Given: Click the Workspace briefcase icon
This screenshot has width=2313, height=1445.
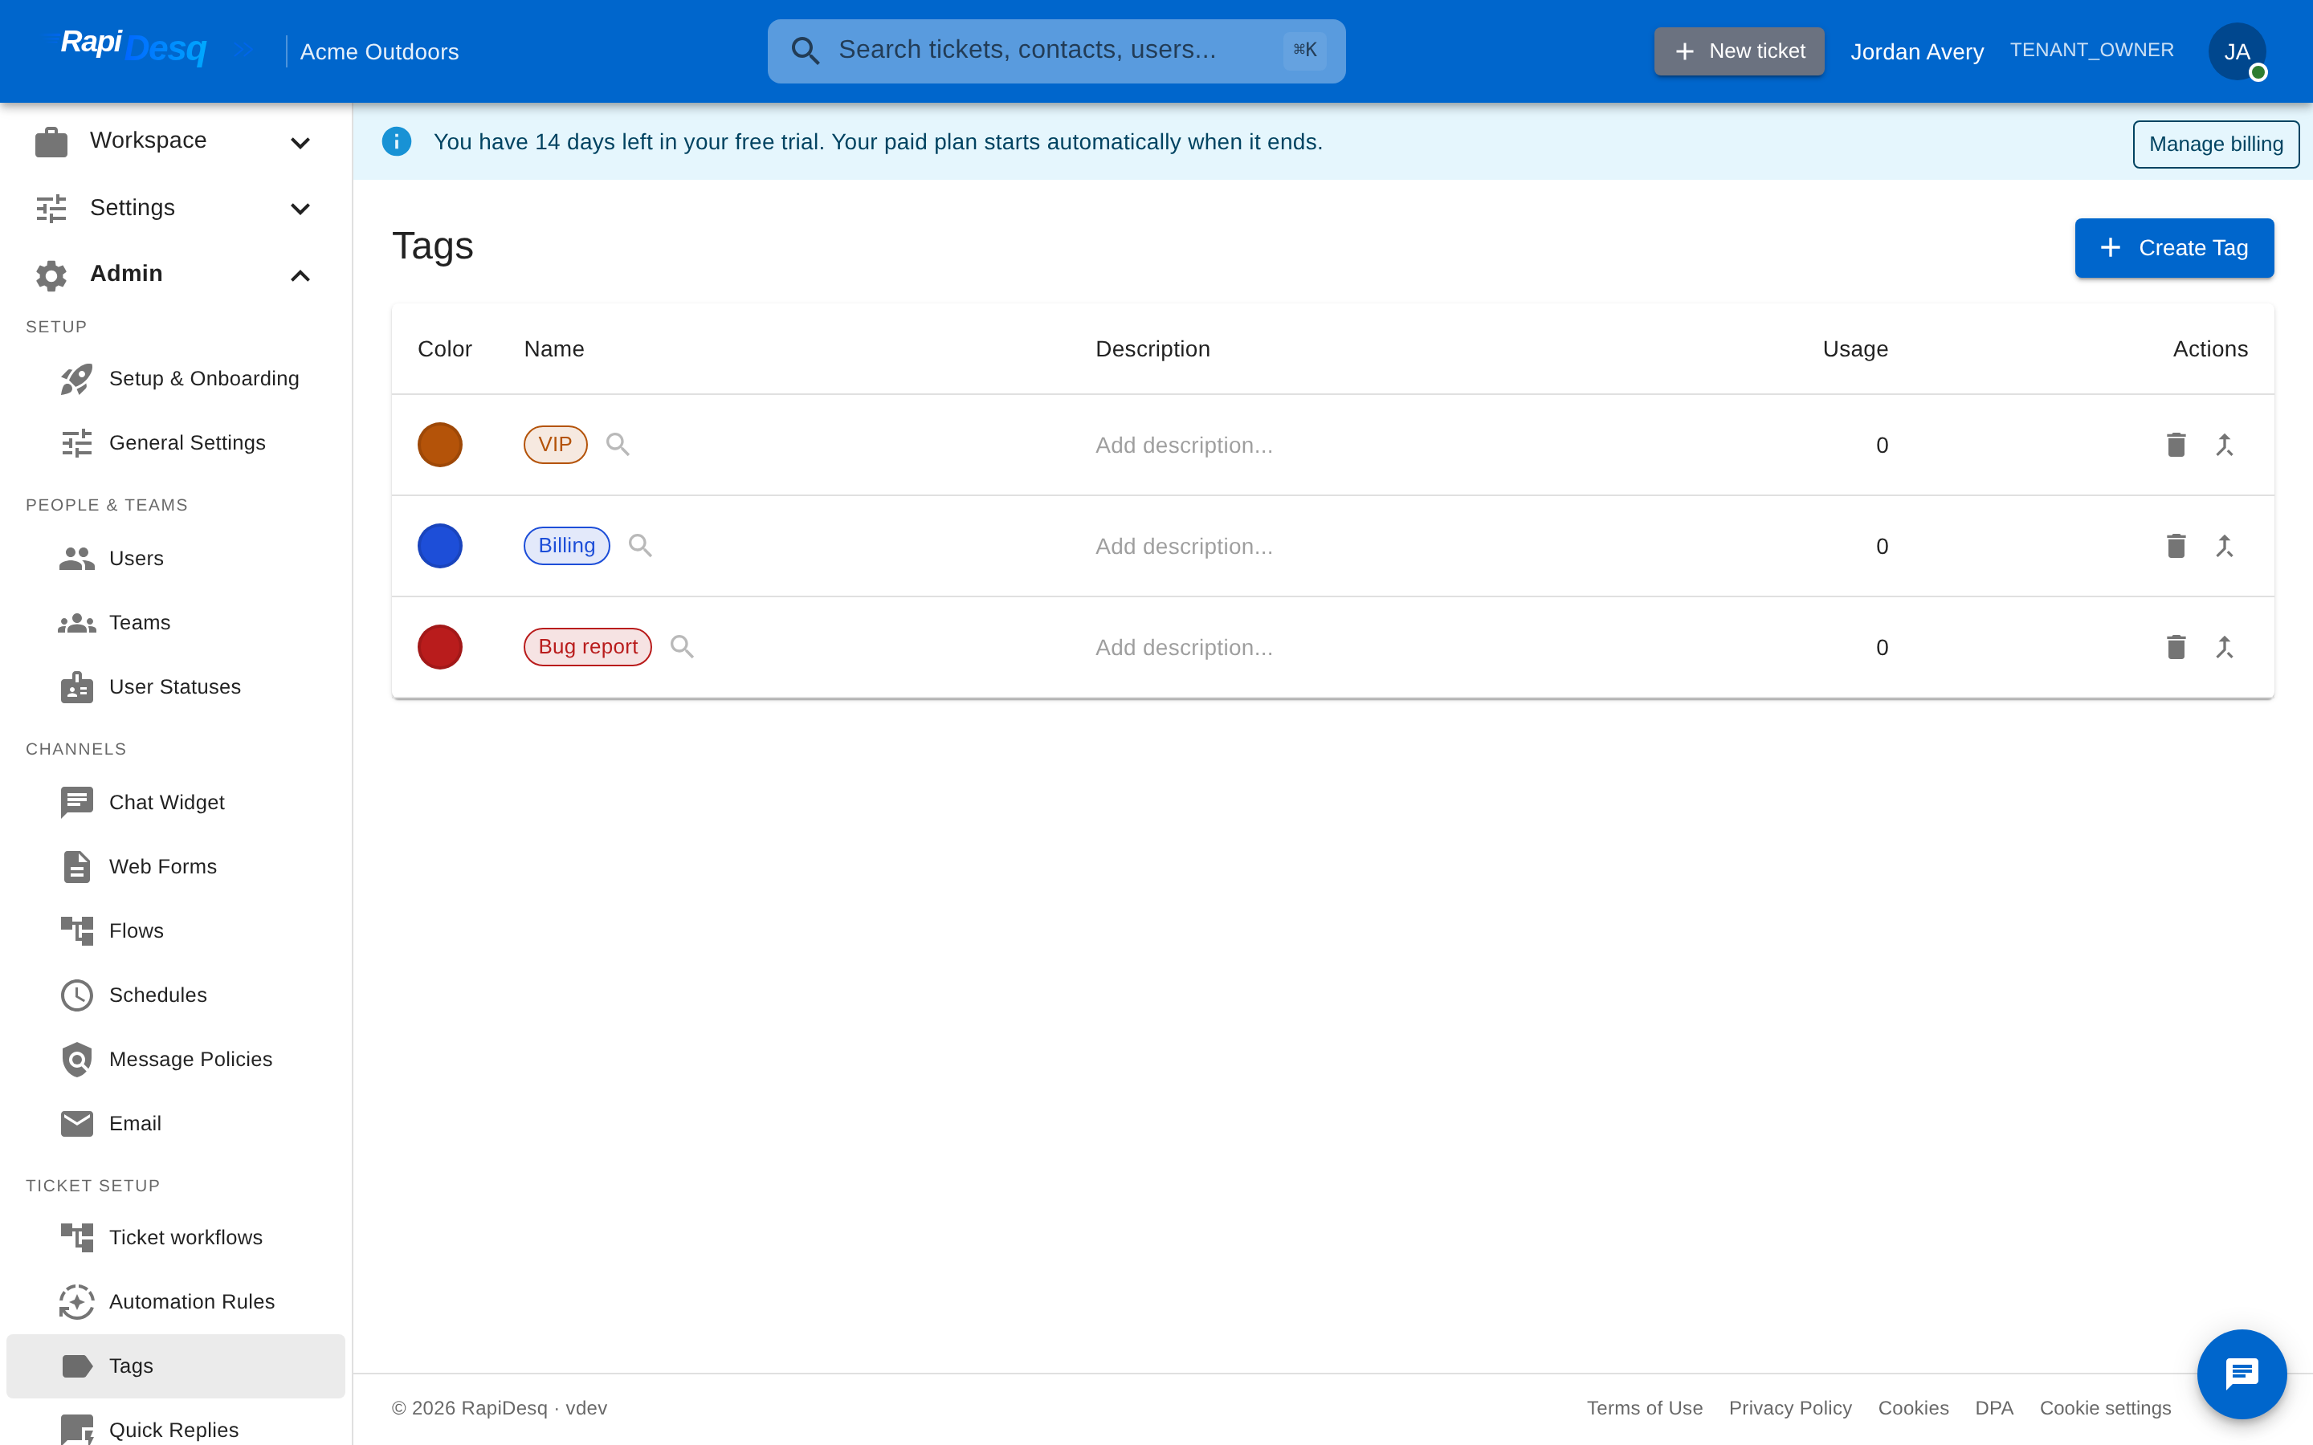Looking at the screenshot, I should [51, 142].
